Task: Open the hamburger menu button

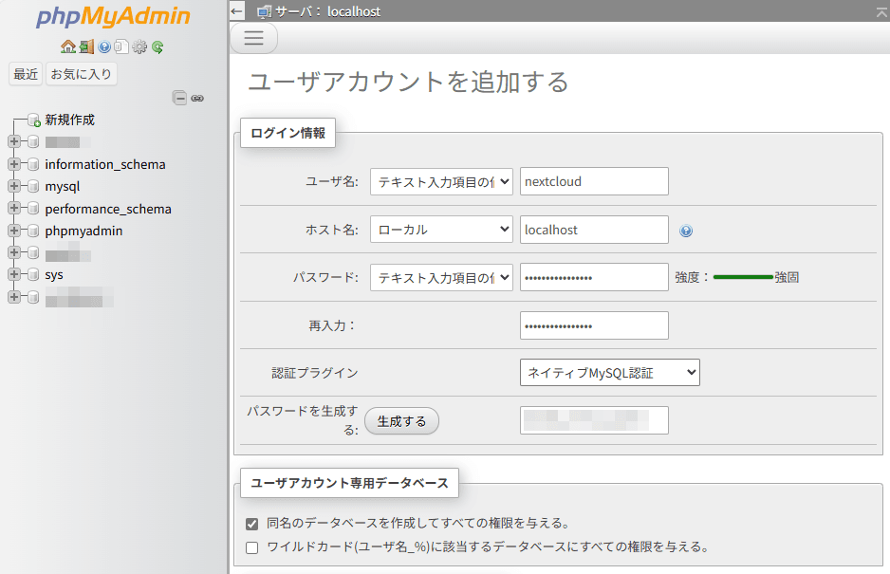Action: pyautogui.click(x=253, y=38)
